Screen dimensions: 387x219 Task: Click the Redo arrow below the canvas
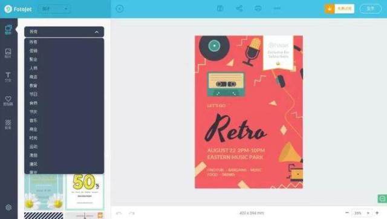[x=132, y=213]
